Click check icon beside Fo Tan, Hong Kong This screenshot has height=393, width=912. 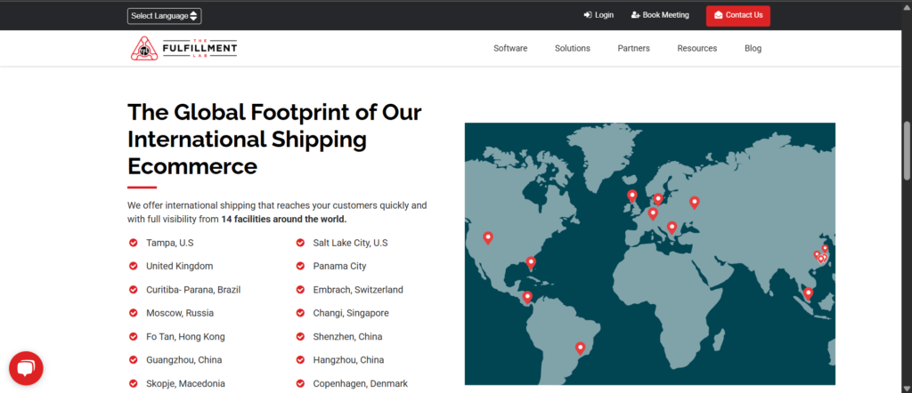[x=134, y=337]
